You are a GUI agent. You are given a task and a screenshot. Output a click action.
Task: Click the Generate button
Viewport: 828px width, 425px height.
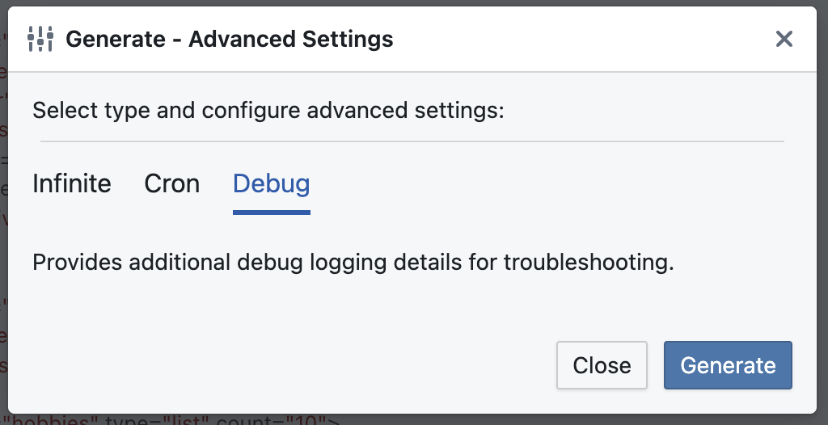pos(728,365)
